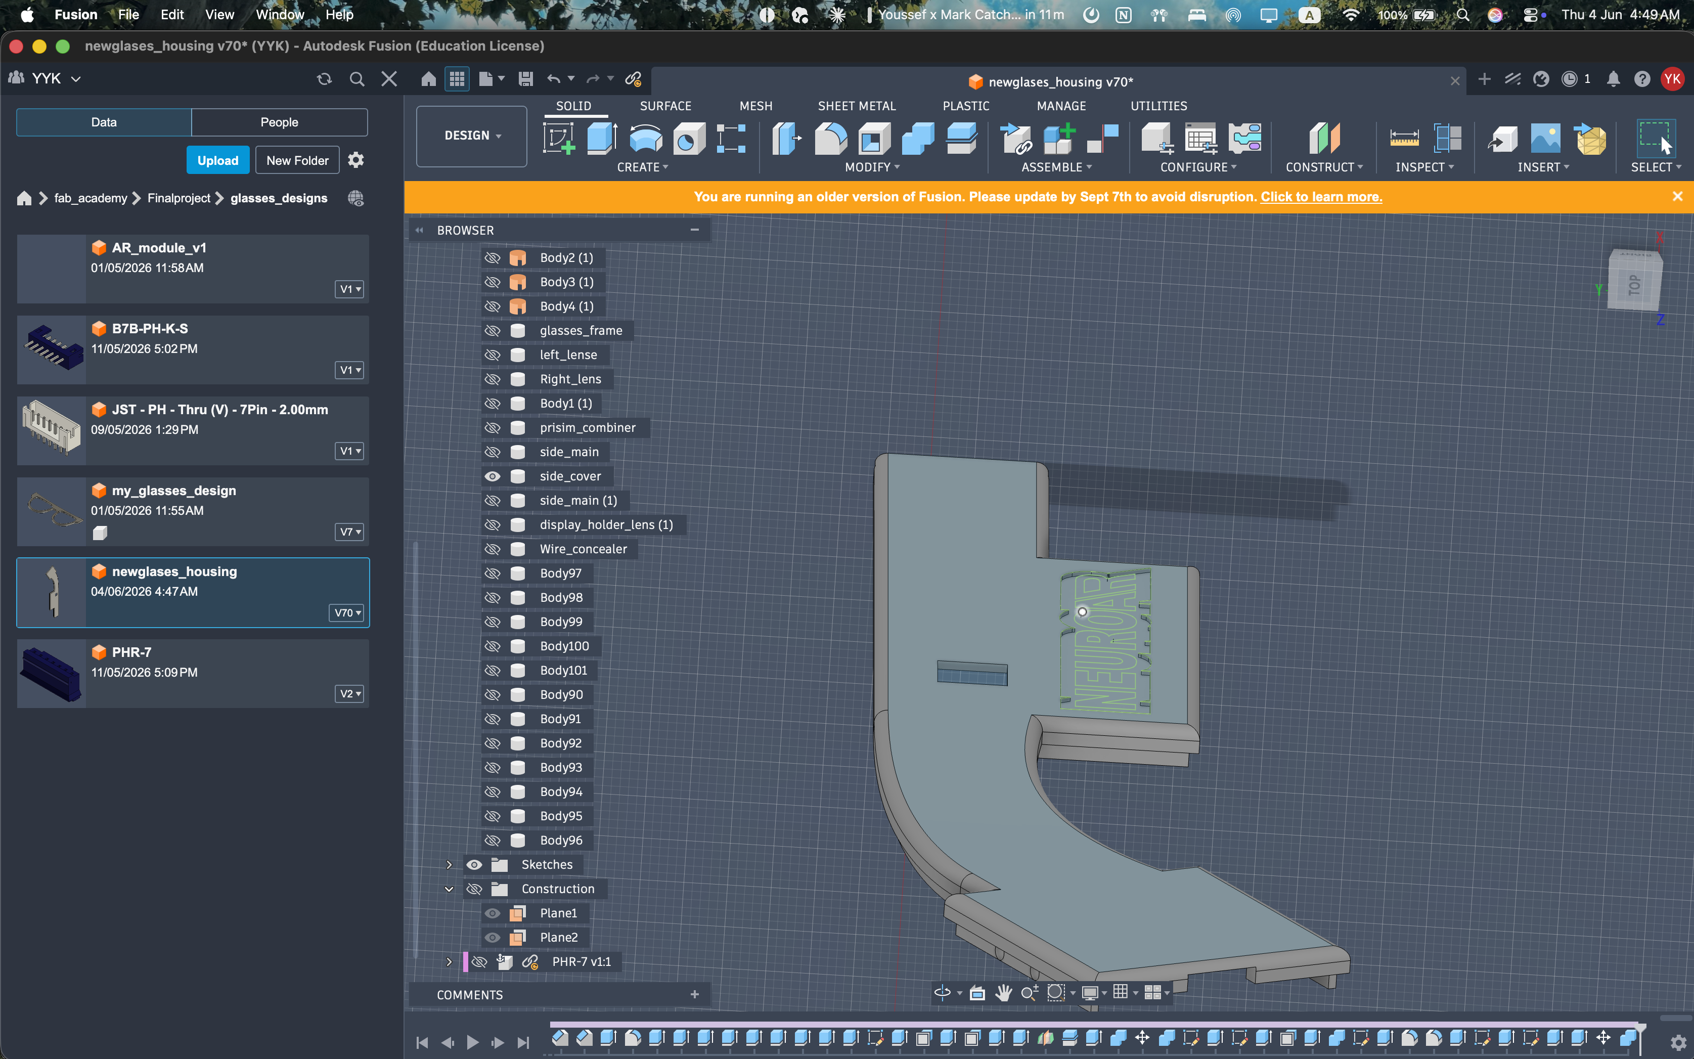Click the New Folder button
The width and height of the screenshot is (1694, 1059).
(297, 160)
